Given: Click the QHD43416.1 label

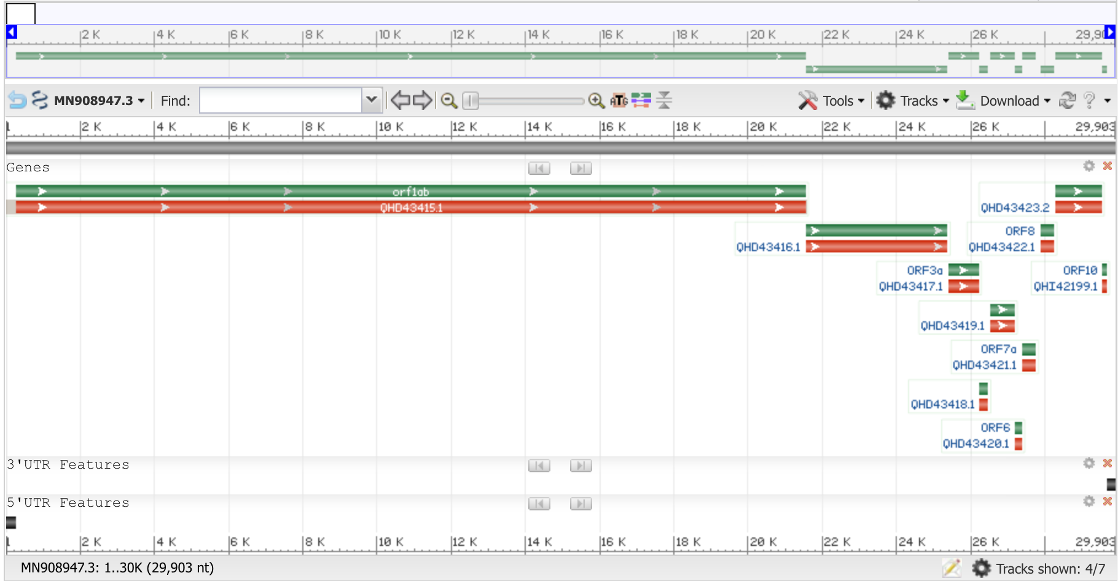Looking at the screenshot, I should coord(768,247).
